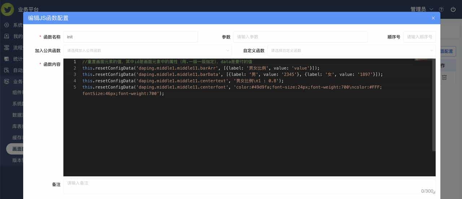
Task: Click the 我的 person icon in sidebar
Action: (6, 36)
